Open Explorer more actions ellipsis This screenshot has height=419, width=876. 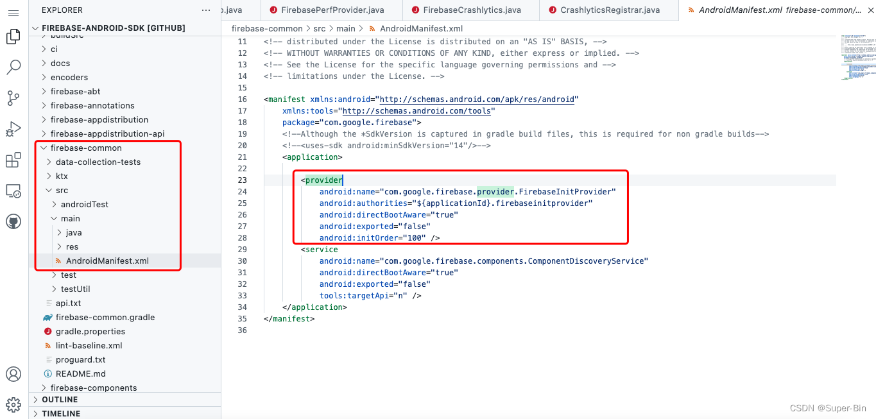(206, 10)
